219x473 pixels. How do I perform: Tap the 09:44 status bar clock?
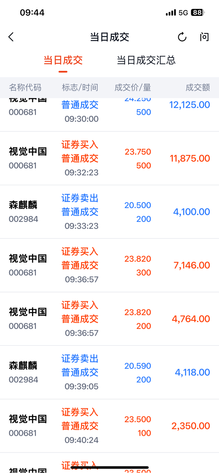[x=32, y=13]
